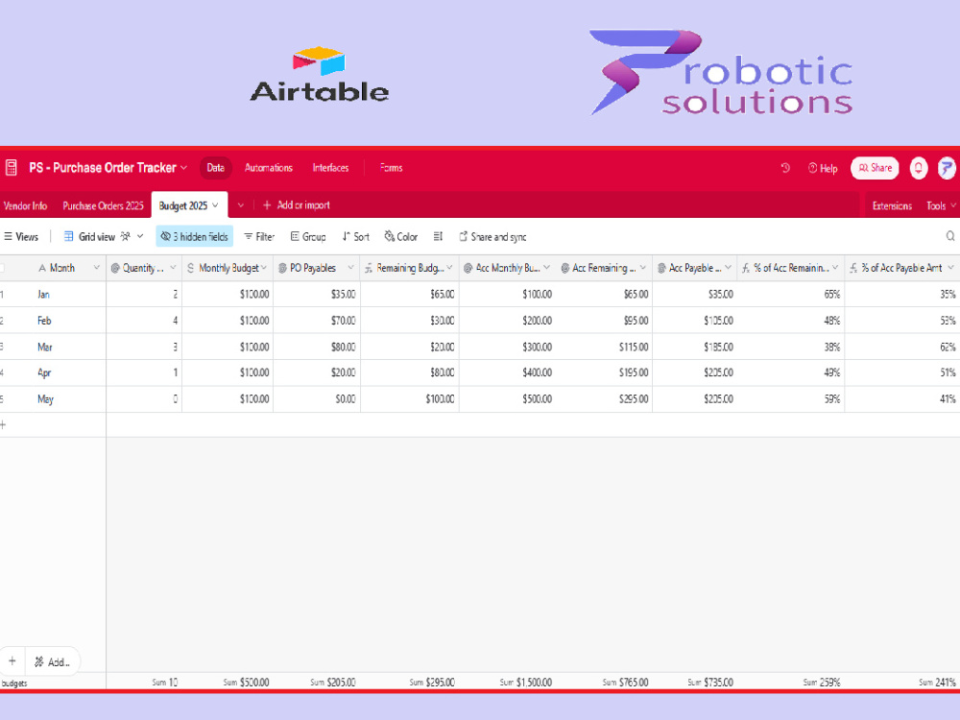Switch to the Forms tab
Image resolution: width=960 pixels, height=720 pixels.
tap(391, 168)
